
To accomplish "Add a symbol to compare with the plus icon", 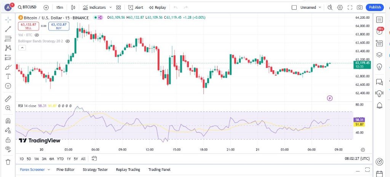I will [46, 8].
